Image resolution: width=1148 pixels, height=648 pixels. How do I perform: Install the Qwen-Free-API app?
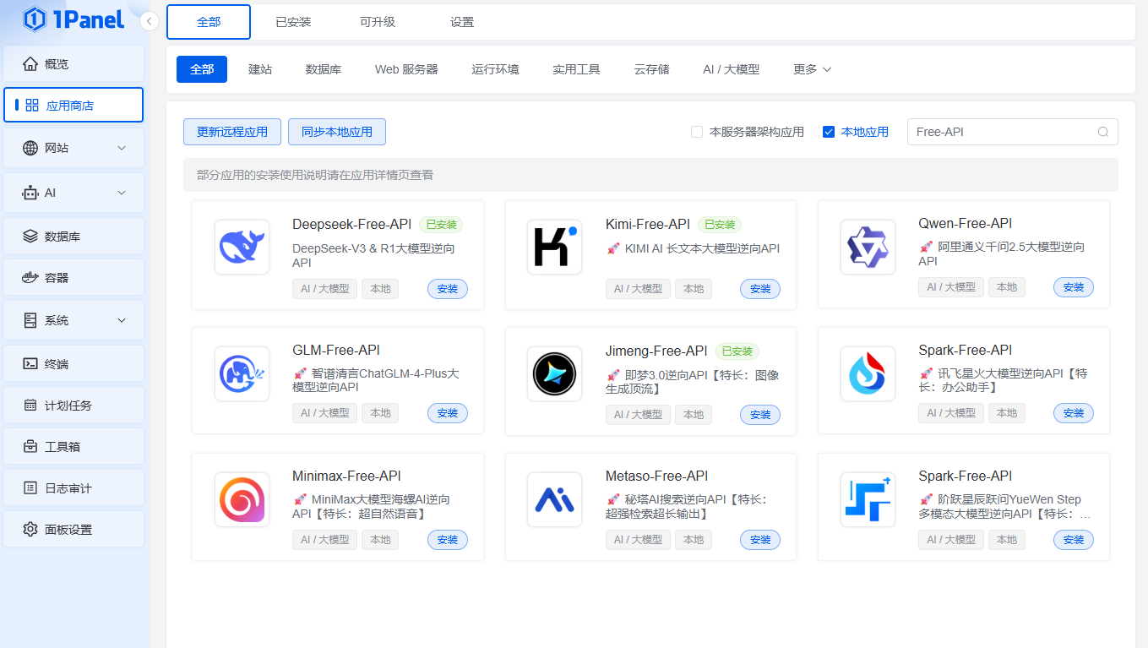(x=1073, y=287)
